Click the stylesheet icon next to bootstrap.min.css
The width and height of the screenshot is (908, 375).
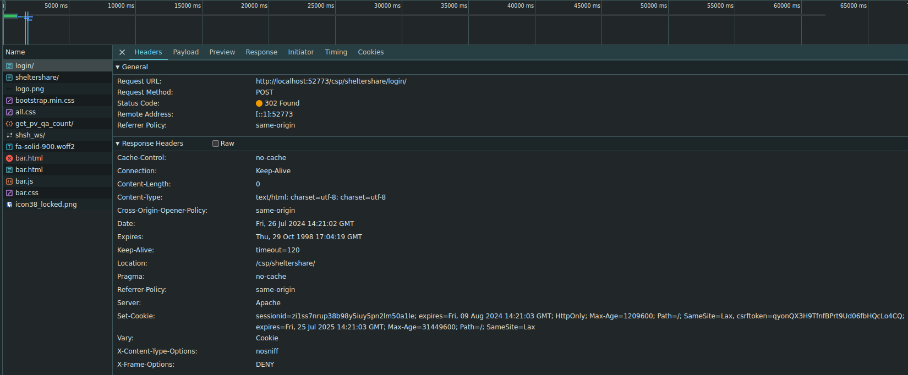[9, 101]
